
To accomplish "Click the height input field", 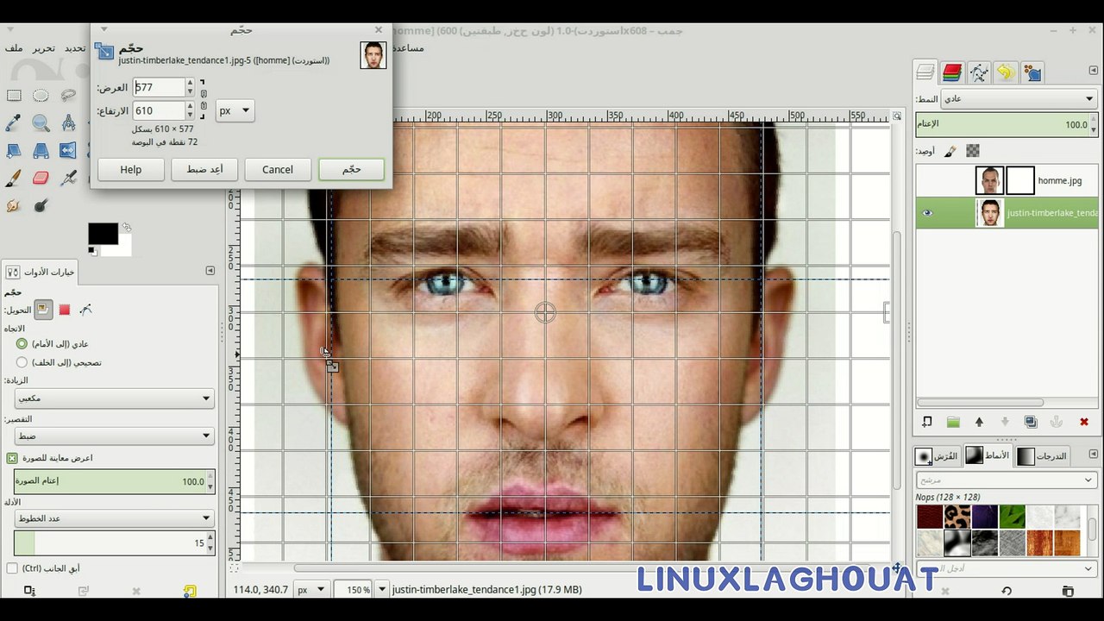I will point(159,110).
